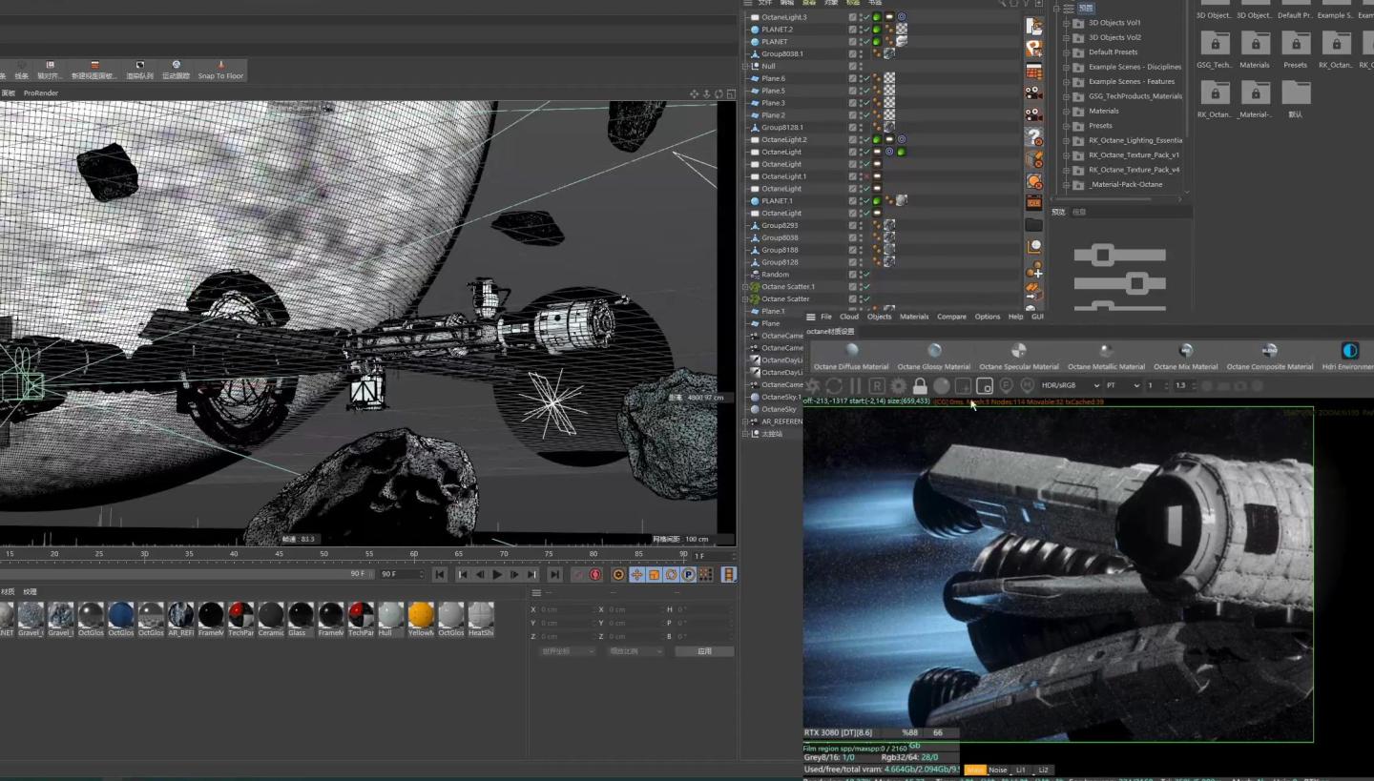
Task: Click the 90 F end frame field
Action: [x=402, y=574]
